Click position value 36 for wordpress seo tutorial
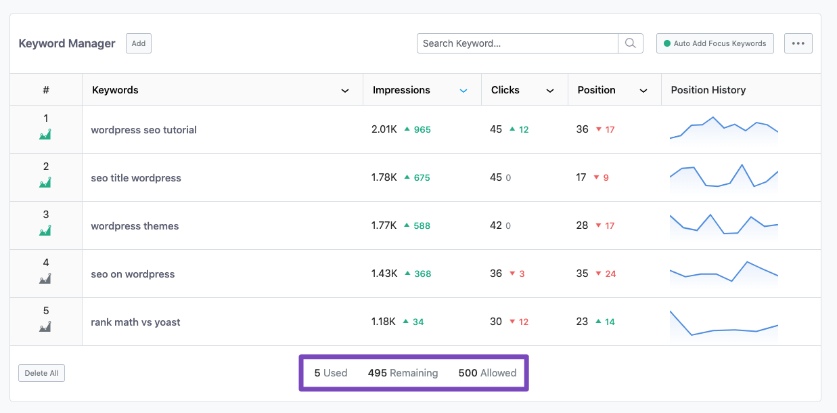This screenshot has width=837, height=413. (x=583, y=129)
